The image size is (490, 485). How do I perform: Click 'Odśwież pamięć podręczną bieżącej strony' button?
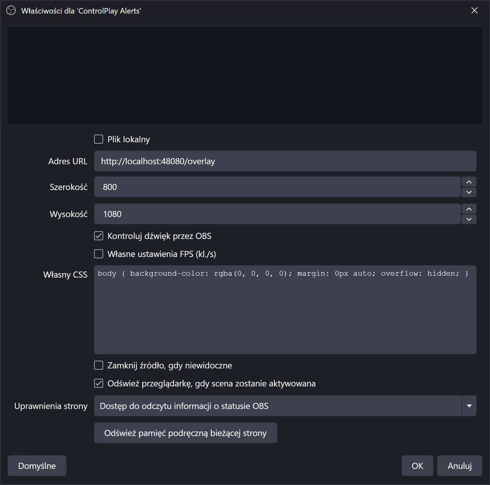point(186,433)
